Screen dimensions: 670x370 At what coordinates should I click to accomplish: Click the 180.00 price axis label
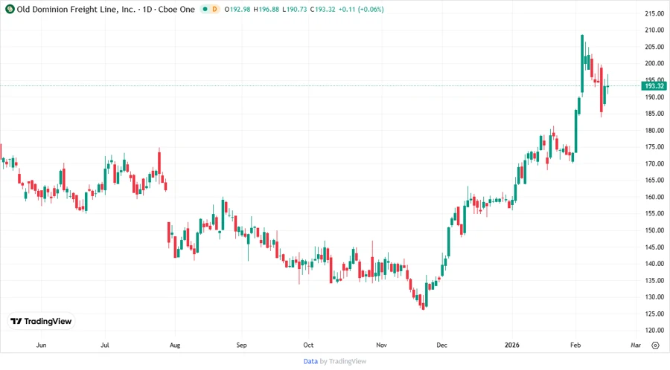coord(654,131)
